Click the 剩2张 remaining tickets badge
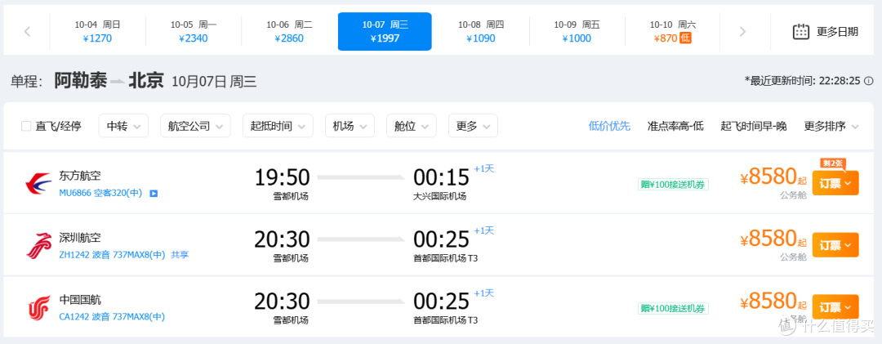The width and height of the screenshot is (882, 344). click(x=833, y=164)
